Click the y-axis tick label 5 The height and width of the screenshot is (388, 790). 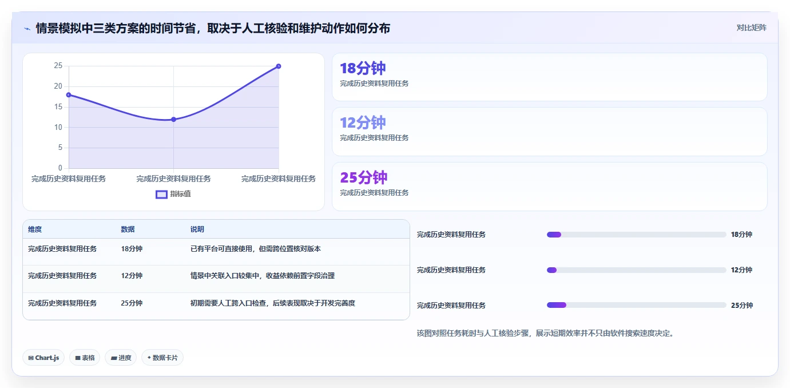tap(60, 148)
